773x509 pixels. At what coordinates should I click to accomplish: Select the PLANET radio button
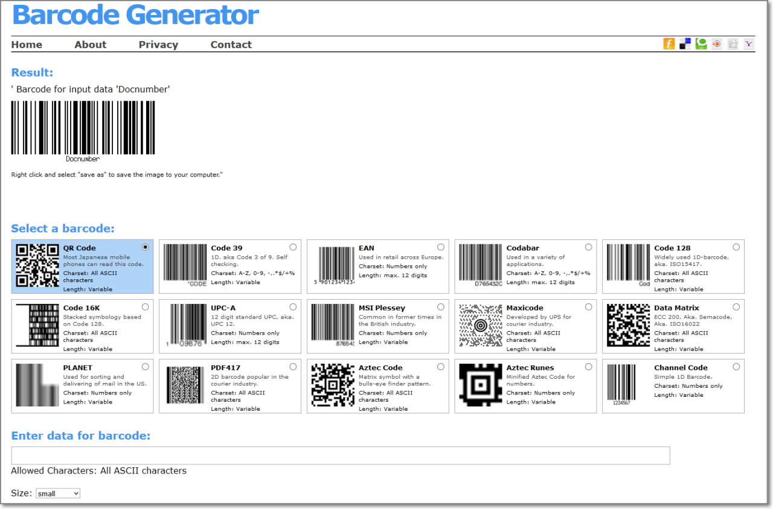tap(146, 367)
